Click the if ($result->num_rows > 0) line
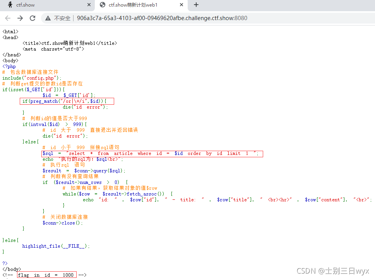Image resolution: width=375 pixels, height=279 pixels. pyautogui.click(x=85, y=182)
